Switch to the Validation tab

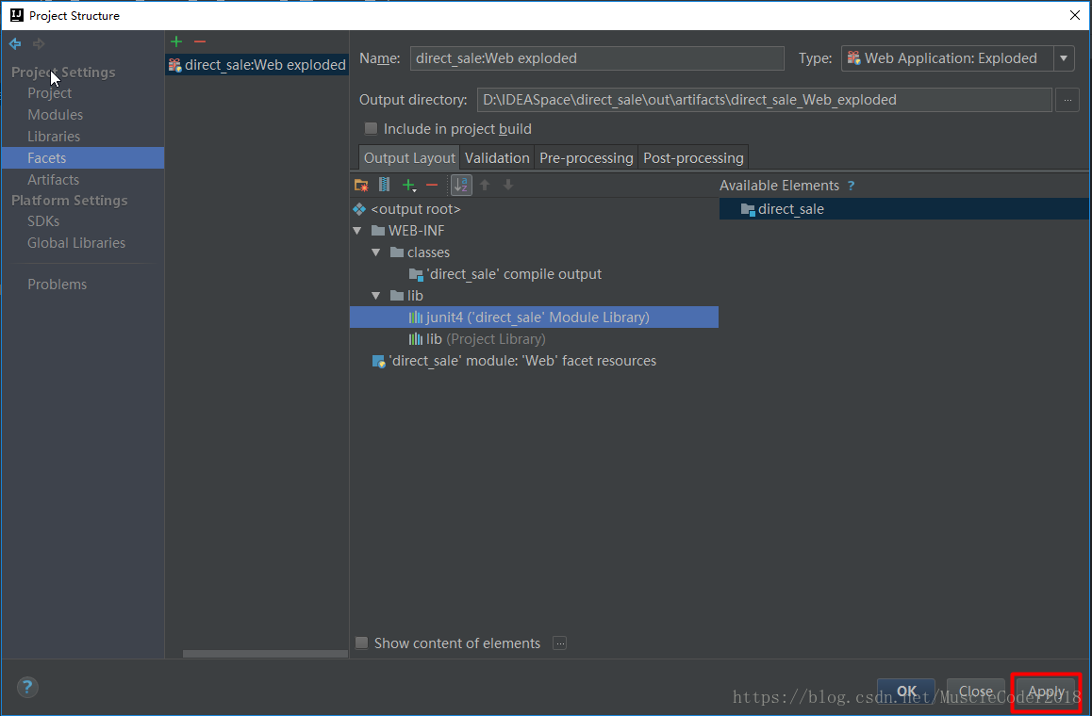(x=497, y=158)
